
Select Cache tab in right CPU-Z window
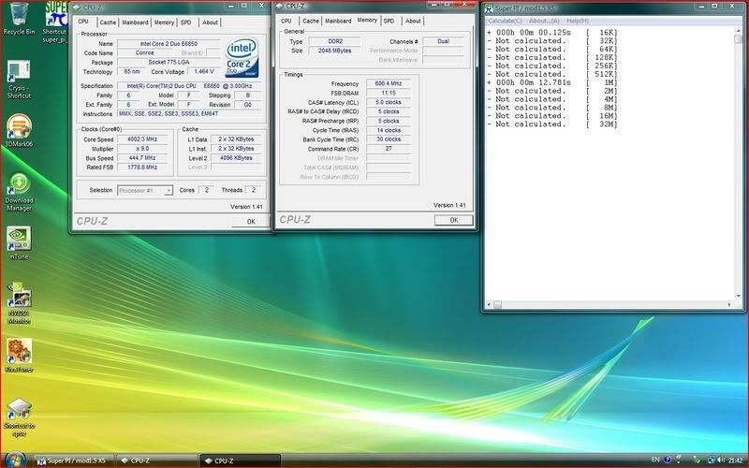(311, 21)
